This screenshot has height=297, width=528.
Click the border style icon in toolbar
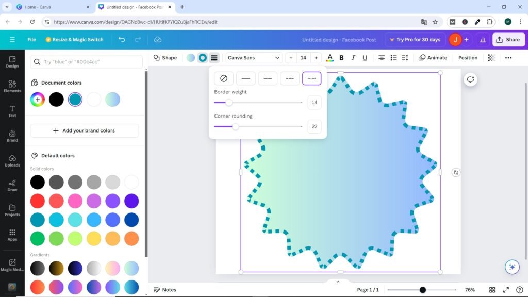point(214,58)
